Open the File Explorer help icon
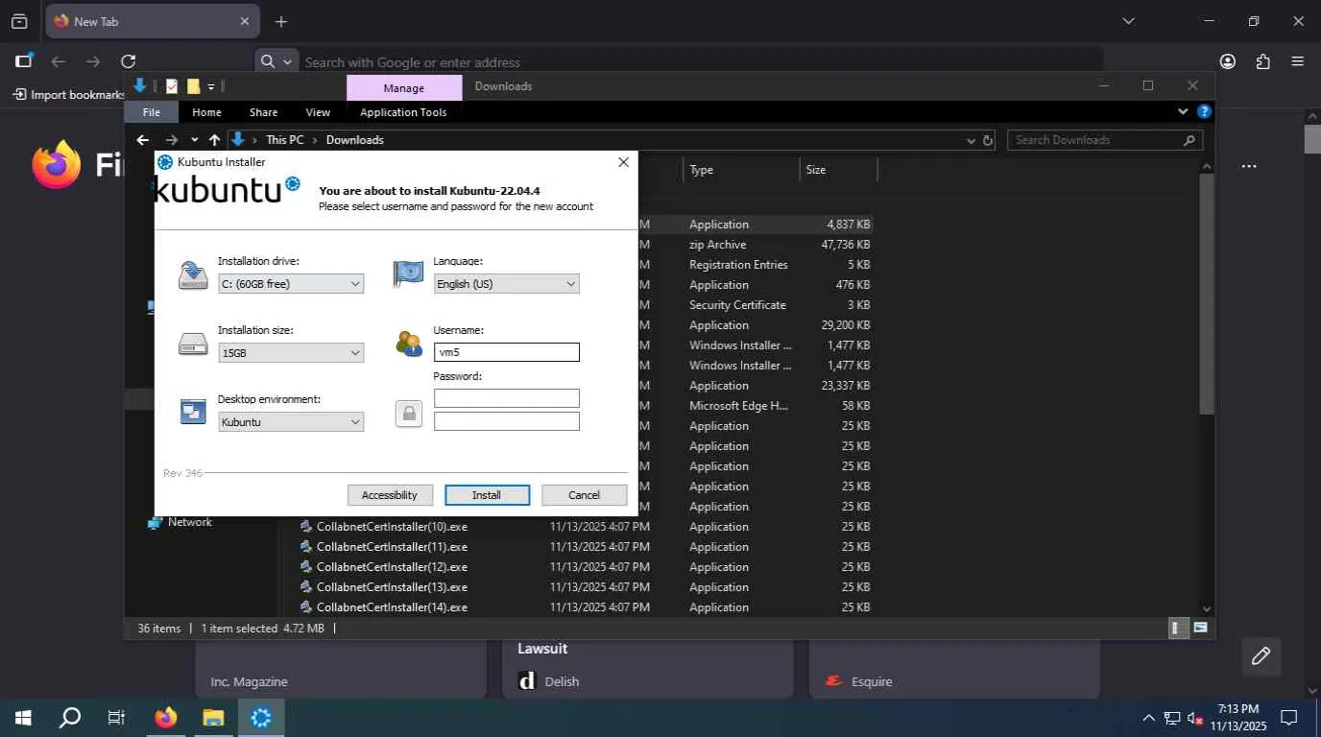Viewport: 1321px width, 737px height. [1205, 111]
